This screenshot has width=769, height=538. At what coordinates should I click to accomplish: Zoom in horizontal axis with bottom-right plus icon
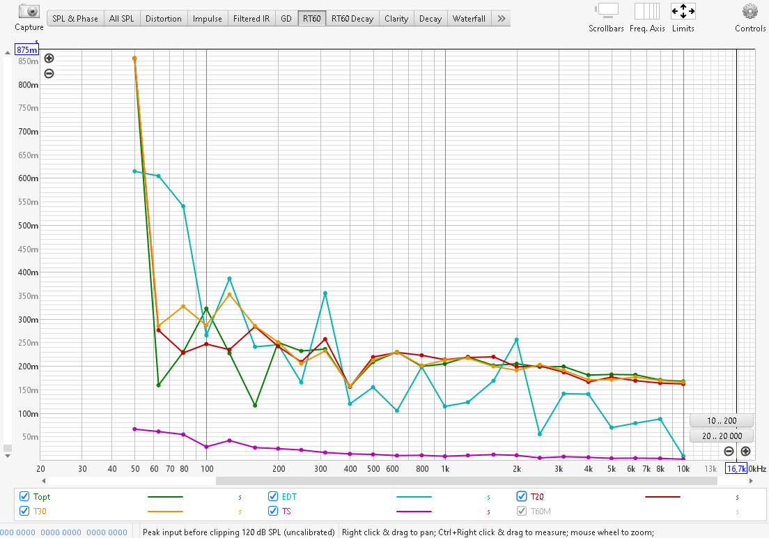coord(745,451)
